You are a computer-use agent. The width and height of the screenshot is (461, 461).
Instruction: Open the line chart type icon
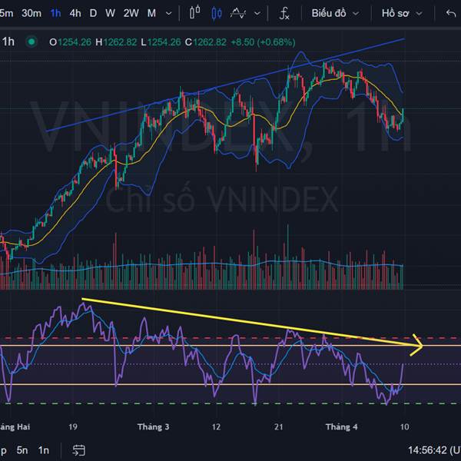click(238, 13)
